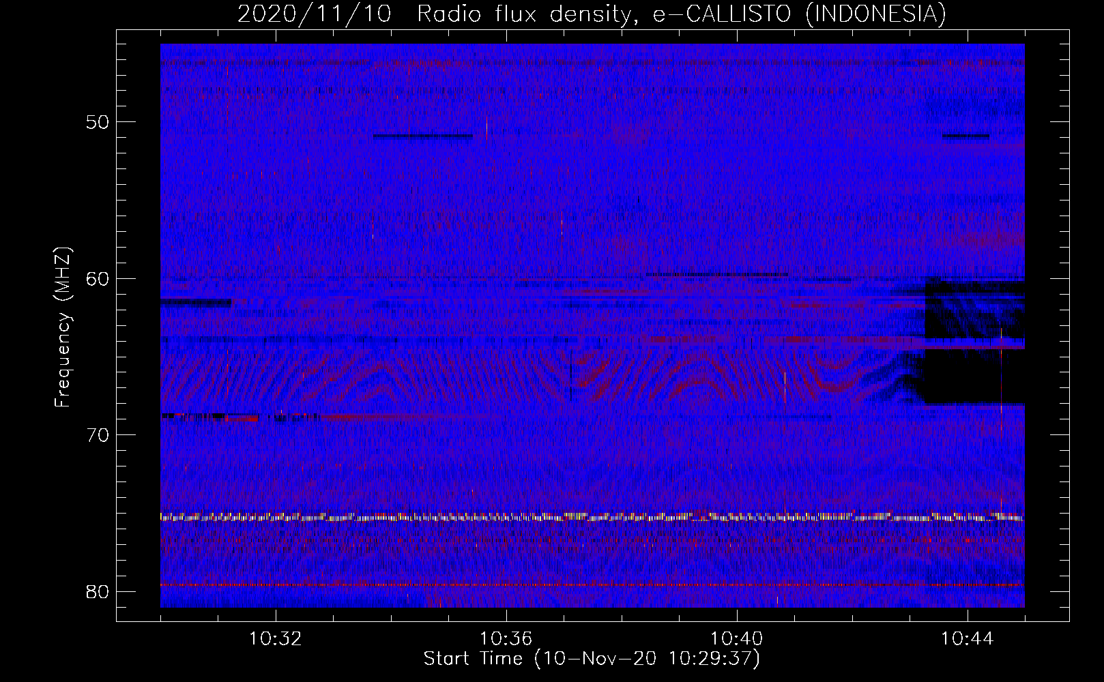Click the 10:36 time tick label
Screen dimensions: 1104x682
coord(506,639)
